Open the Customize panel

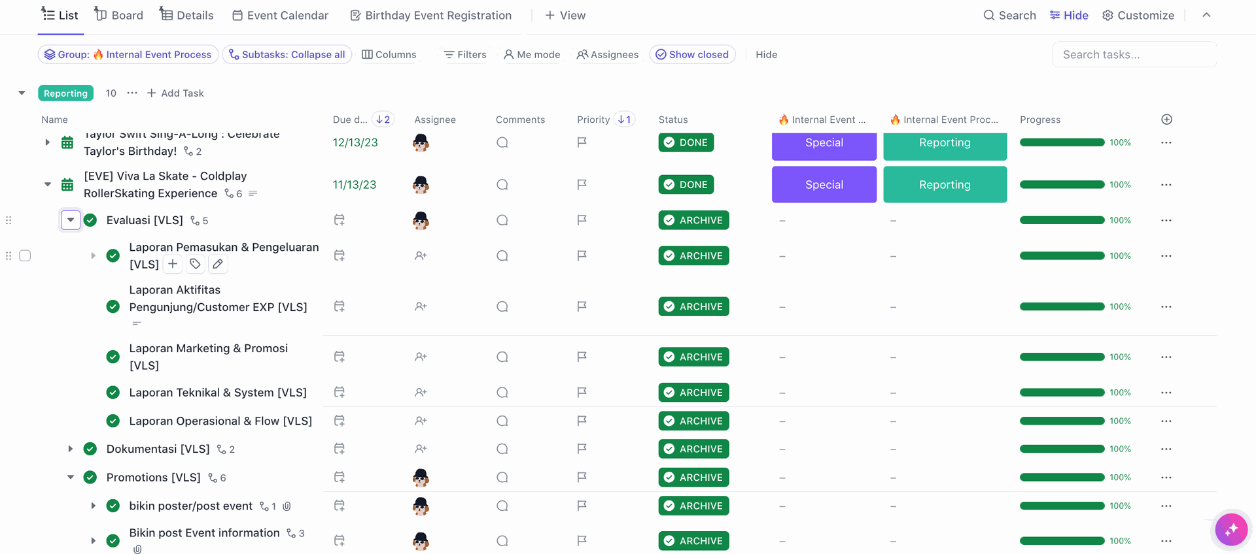coord(1138,15)
